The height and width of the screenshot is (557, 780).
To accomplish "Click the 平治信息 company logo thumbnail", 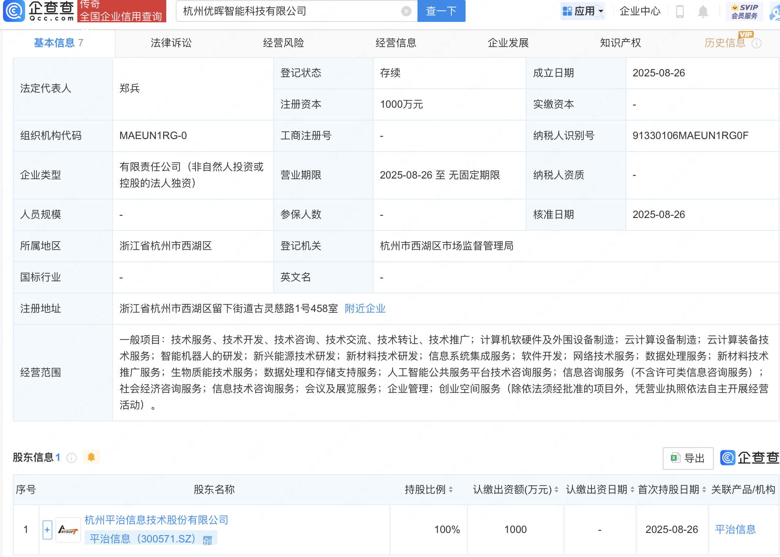I will 68,530.
